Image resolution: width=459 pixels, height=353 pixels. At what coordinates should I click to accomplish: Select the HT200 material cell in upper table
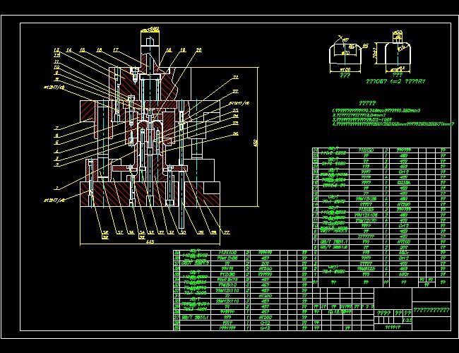click(405, 204)
